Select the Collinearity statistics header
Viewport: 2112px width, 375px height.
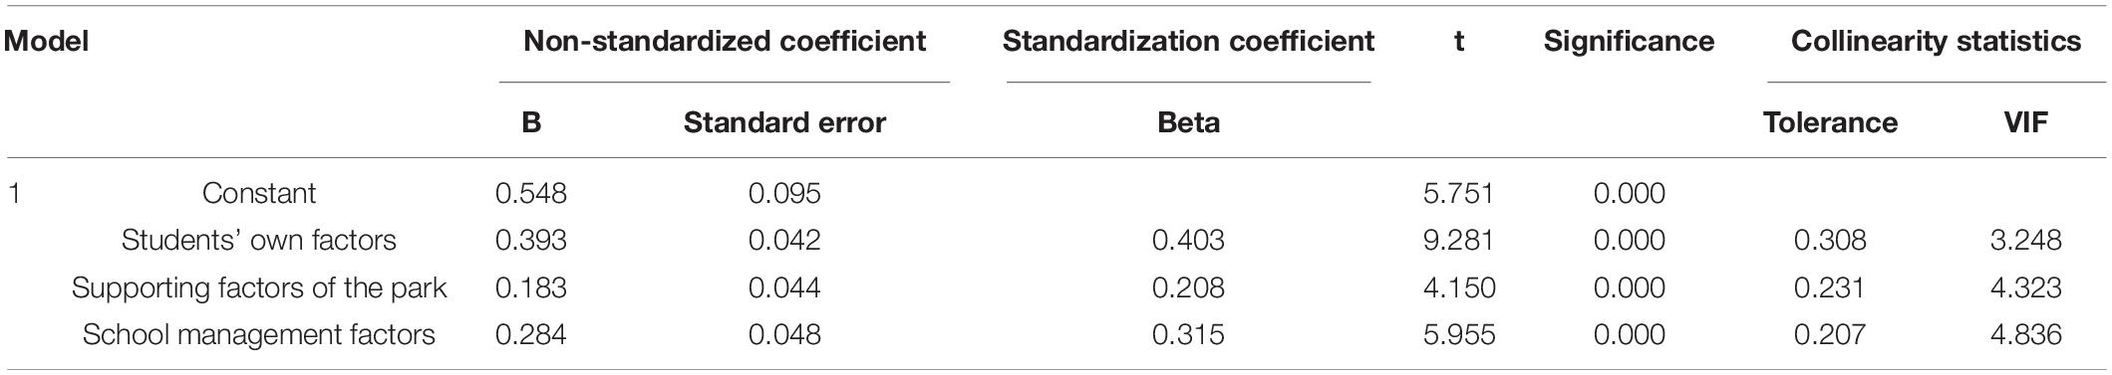tap(1936, 42)
